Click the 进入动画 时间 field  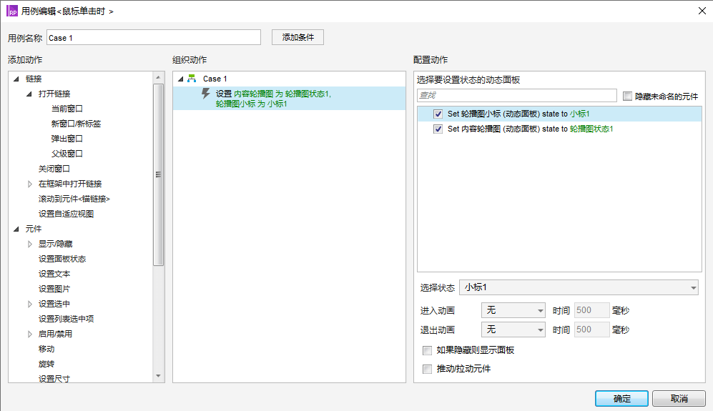(x=591, y=310)
